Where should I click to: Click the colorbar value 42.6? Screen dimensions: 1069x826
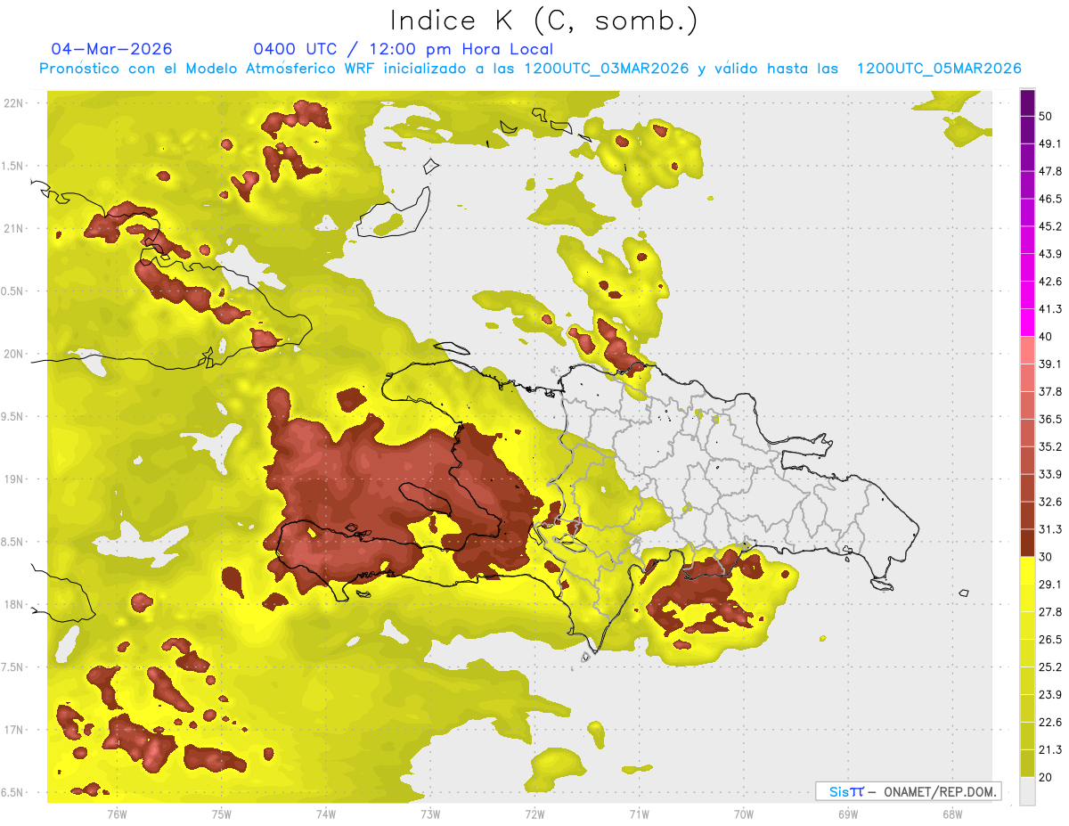(x=1050, y=282)
